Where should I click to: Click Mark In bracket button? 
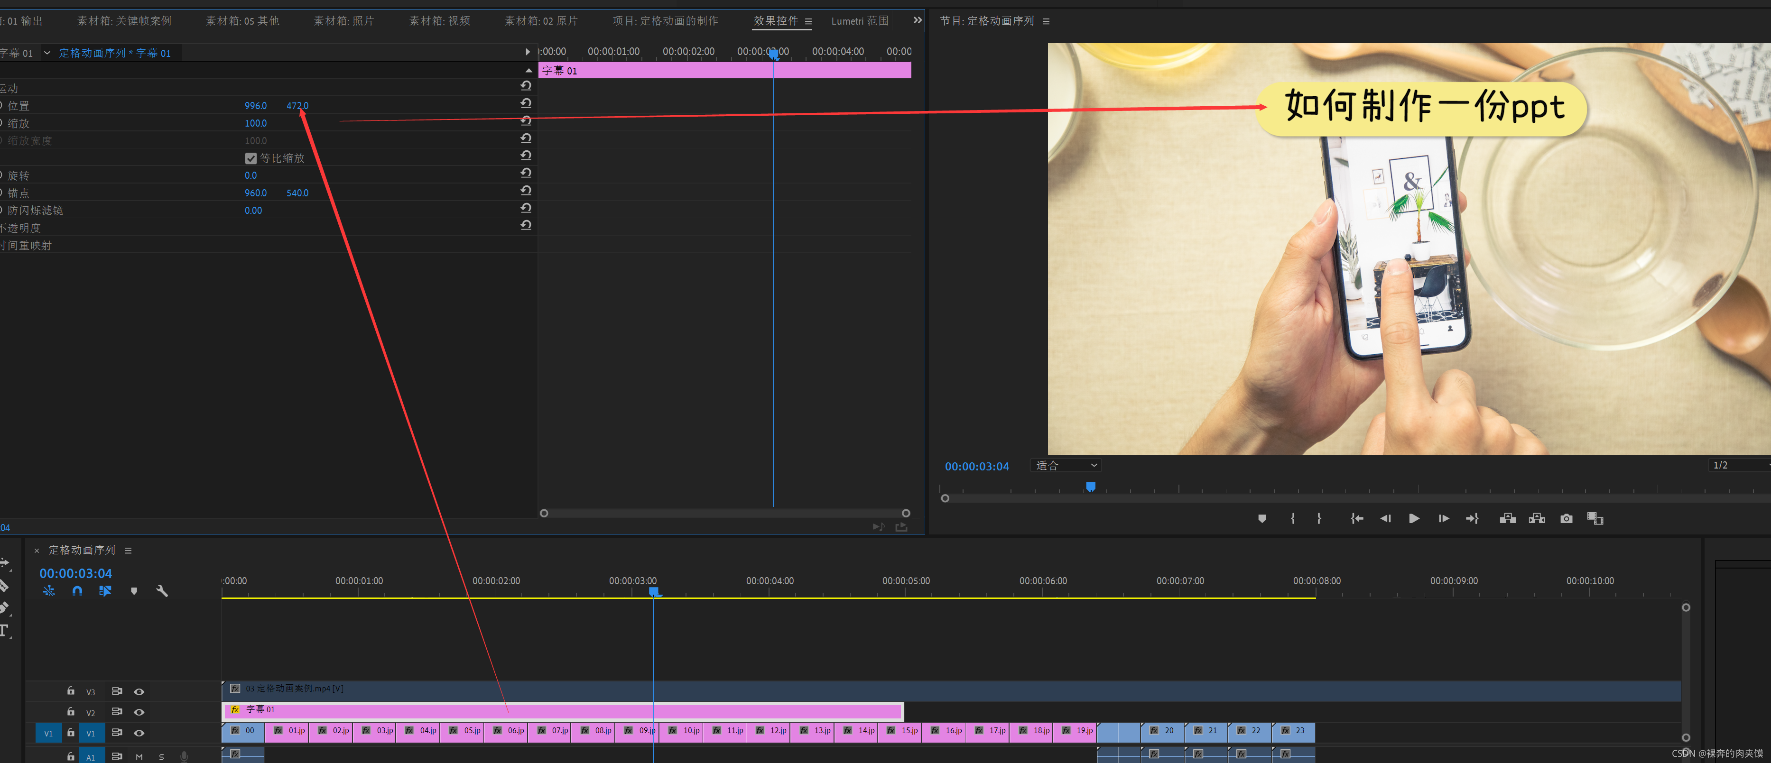click(x=1293, y=518)
